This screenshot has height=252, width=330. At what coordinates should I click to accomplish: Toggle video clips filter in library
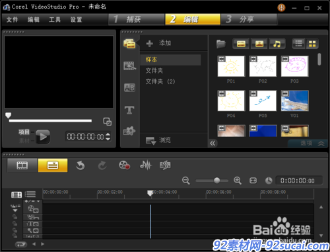241,44
